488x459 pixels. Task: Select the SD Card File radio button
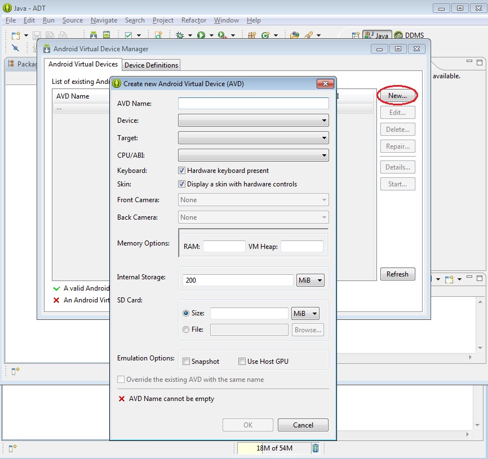186,329
